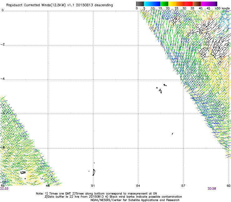Click the longitude label 54
Image resolution: width=231 pixels, height=202 pixels.
coord(138,186)
